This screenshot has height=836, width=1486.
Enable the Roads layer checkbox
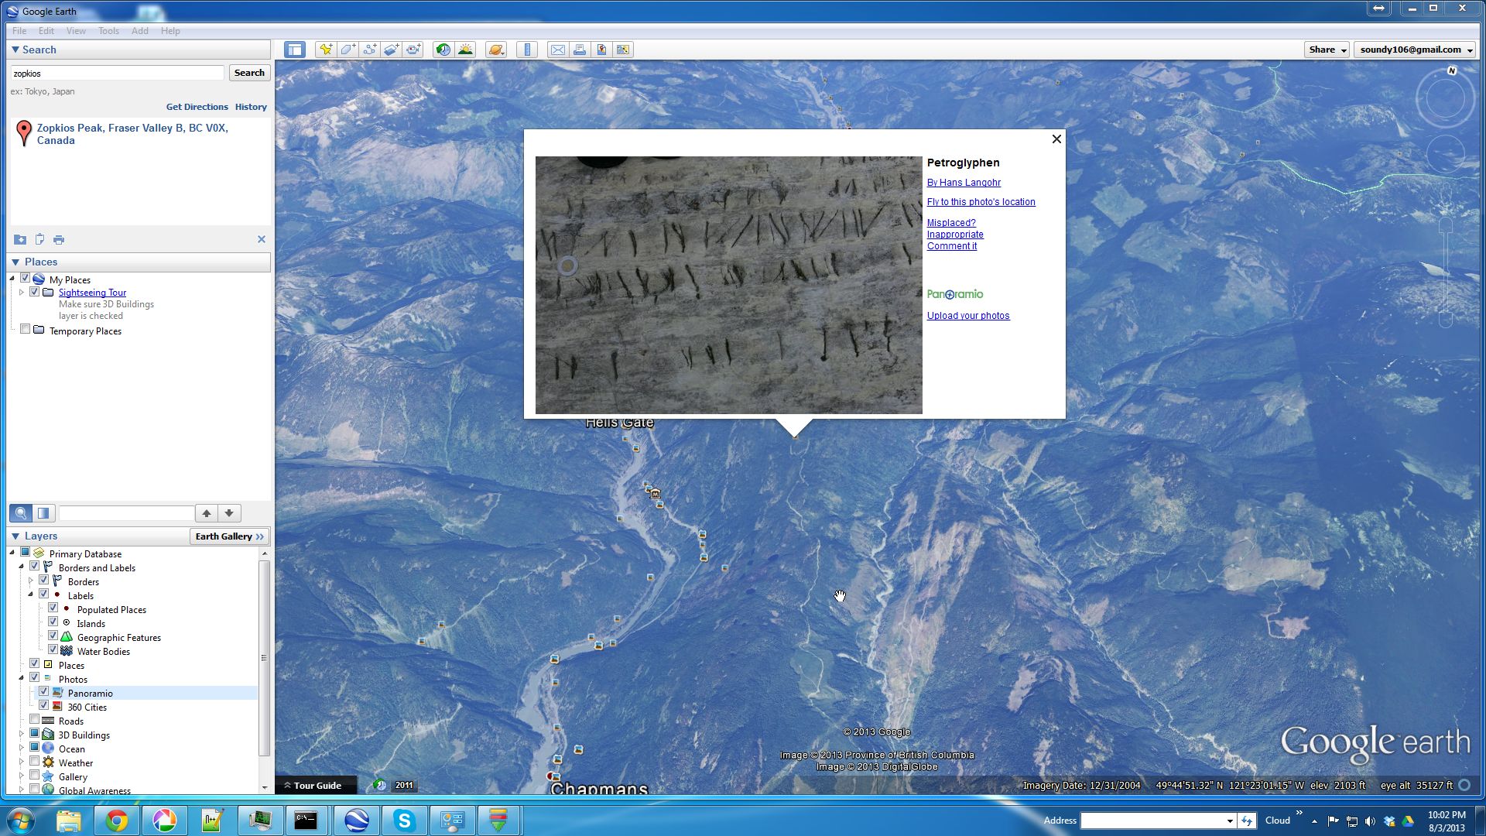[x=35, y=720]
